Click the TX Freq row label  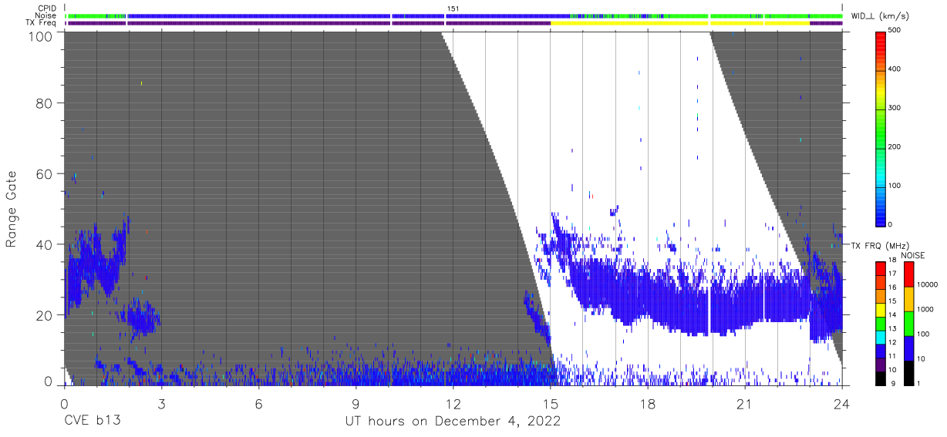tap(41, 23)
